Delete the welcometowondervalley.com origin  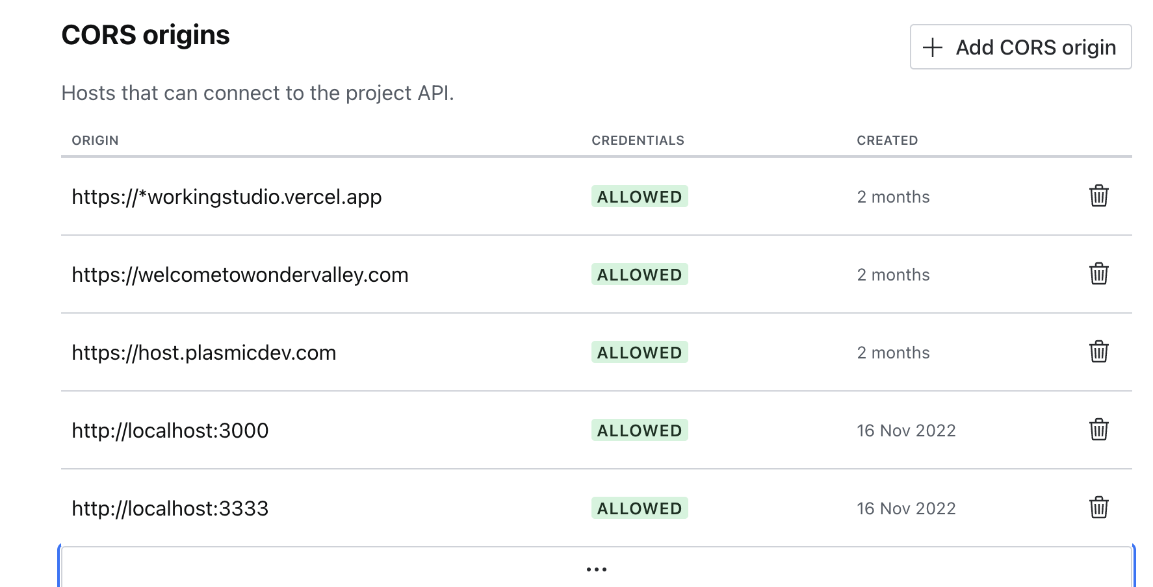(1098, 274)
